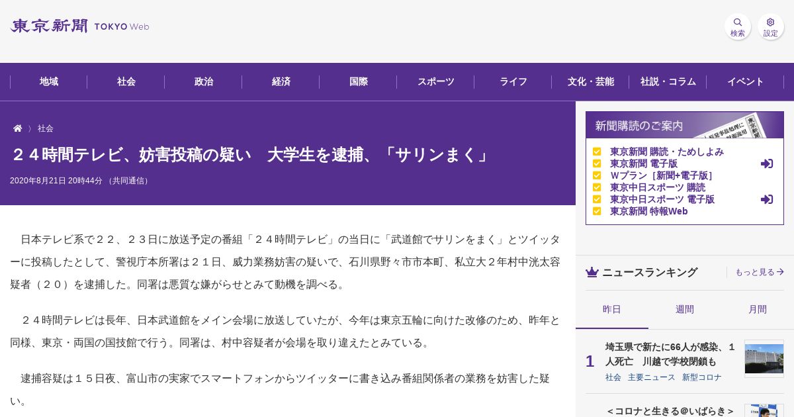The width and height of the screenshot is (794, 417).
Task: Select 政治 in the navigation bar
Action: click(x=204, y=82)
